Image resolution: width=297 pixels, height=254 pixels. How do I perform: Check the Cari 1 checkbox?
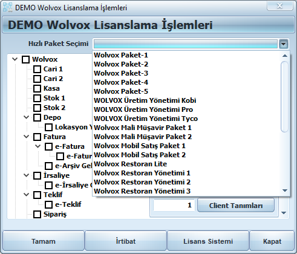tap(37, 69)
